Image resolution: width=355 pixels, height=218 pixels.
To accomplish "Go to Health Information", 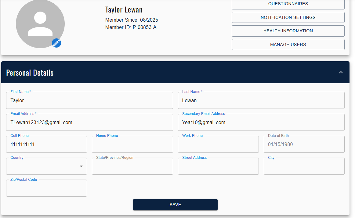I will tap(288, 31).
